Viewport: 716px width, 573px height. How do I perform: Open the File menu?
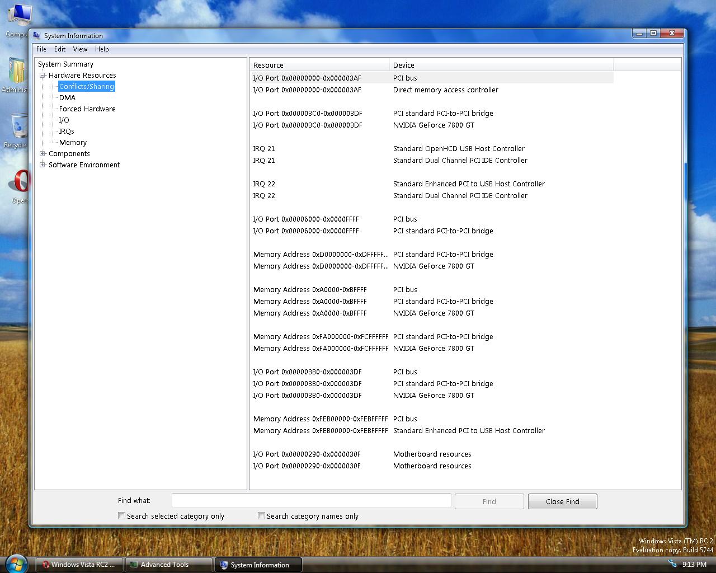point(41,49)
